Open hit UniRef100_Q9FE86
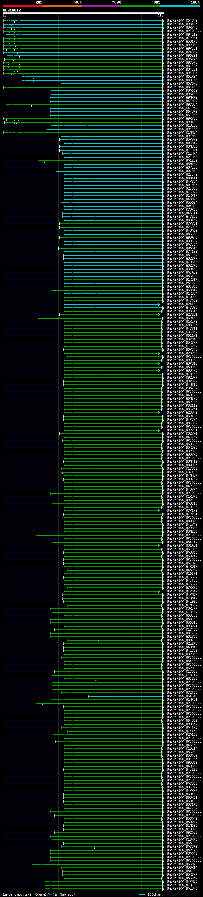The height and width of the screenshot is (897, 203). [x=182, y=129]
